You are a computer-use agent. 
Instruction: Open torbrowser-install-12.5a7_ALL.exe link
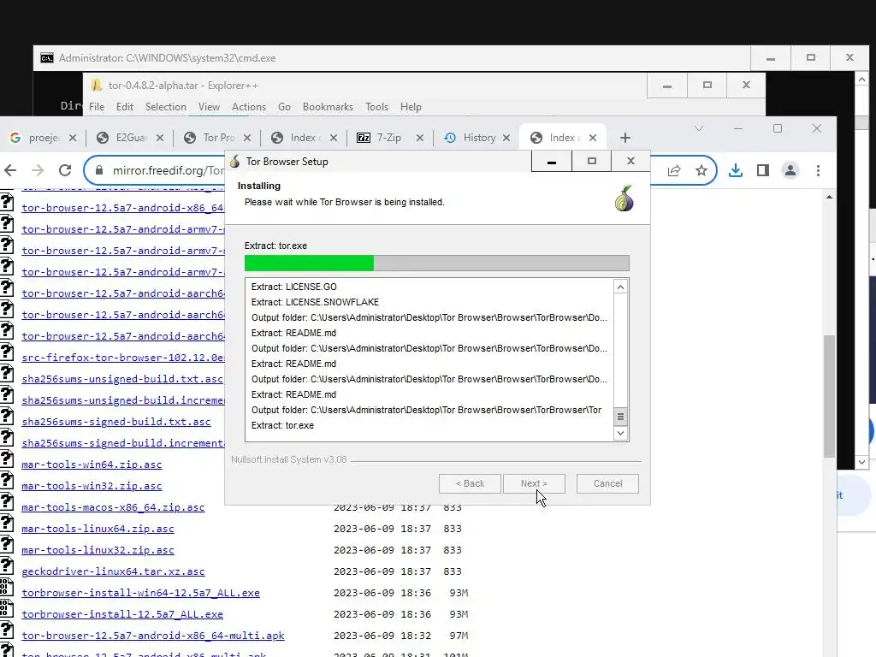[122, 614]
